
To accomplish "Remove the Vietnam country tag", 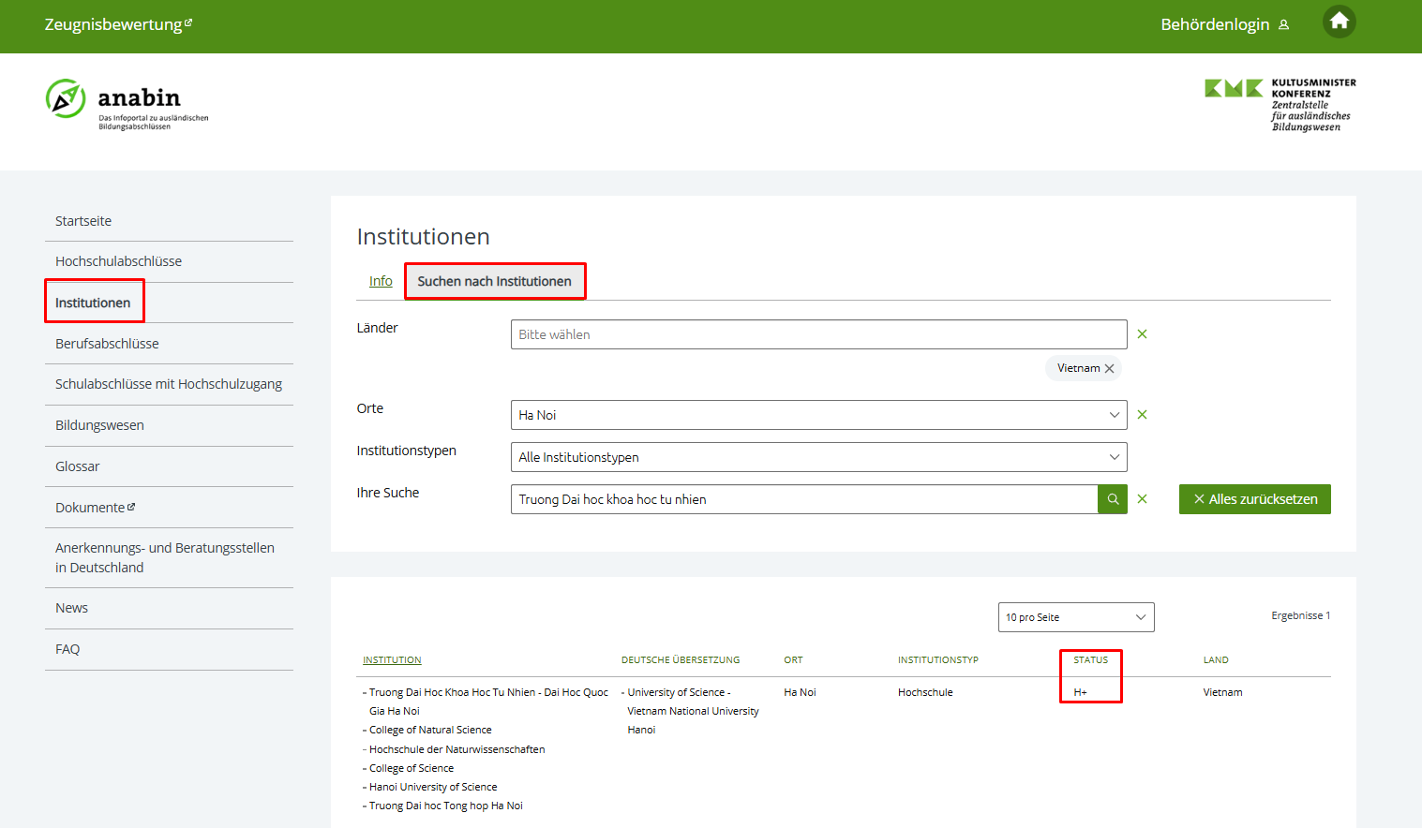I will pos(1110,369).
